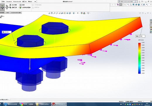Expand the display style dropdown arrow
Image resolution: width=152 pixels, height=106 pixels.
[x=76, y=13]
